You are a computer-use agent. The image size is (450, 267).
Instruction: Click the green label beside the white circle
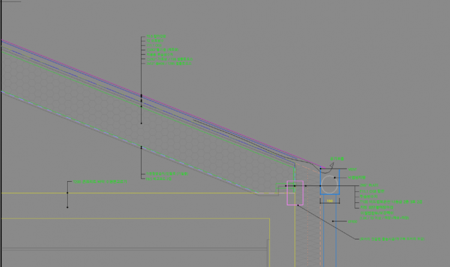(x=358, y=178)
